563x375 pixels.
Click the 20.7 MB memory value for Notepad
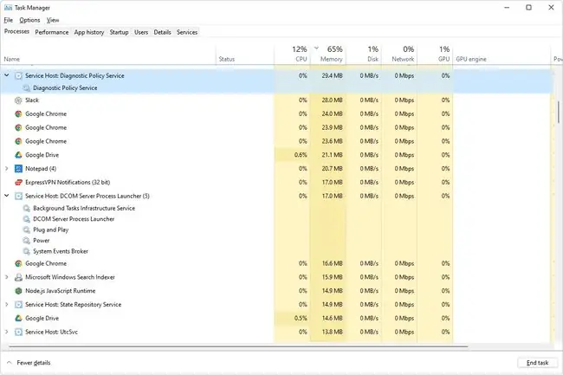click(332, 169)
